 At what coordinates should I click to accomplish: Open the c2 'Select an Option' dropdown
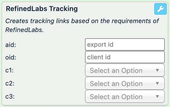(125, 83)
